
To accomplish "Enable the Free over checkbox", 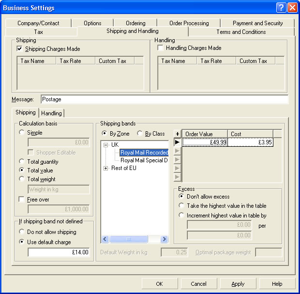I will [22, 200].
